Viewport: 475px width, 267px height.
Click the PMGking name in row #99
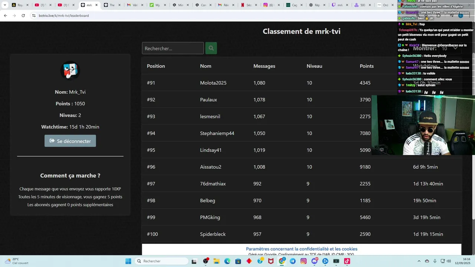pyautogui.click(x=210, y=217)
